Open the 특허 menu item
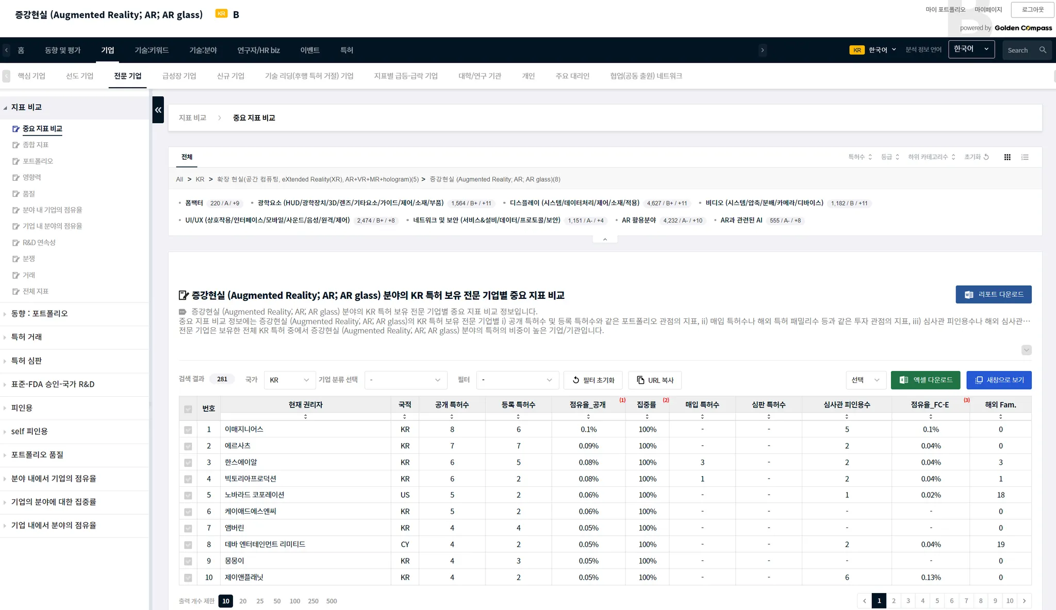 pos(346,50)
